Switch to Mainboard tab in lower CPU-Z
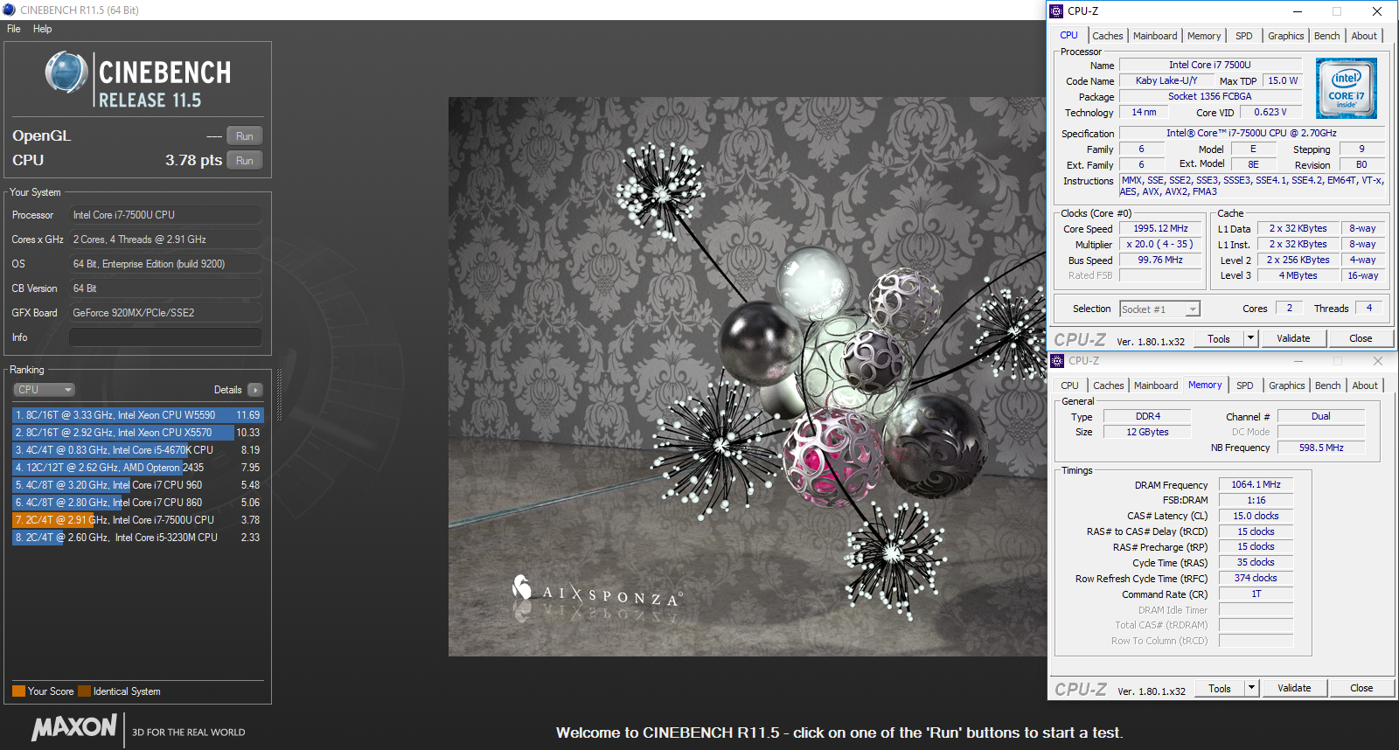This screenshot has height=750, width=1399. point(1156,385)
